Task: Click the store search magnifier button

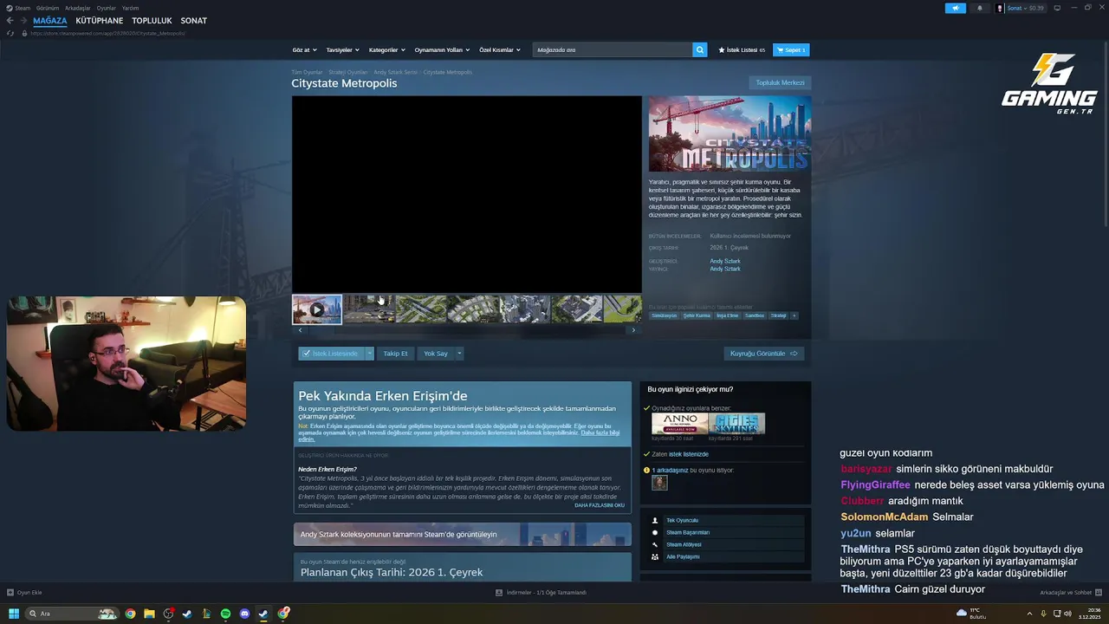Action: (x=700, y=49)
